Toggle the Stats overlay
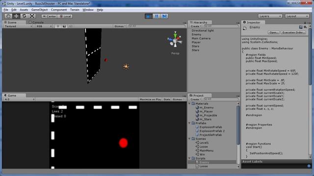 tap(167, 99)
